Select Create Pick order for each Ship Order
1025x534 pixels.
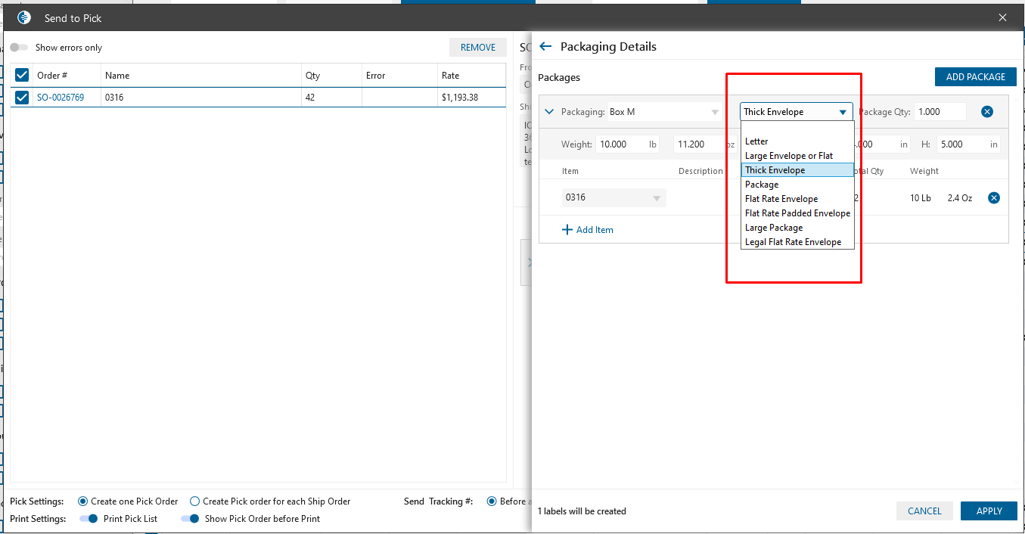(x=195, y=501)
